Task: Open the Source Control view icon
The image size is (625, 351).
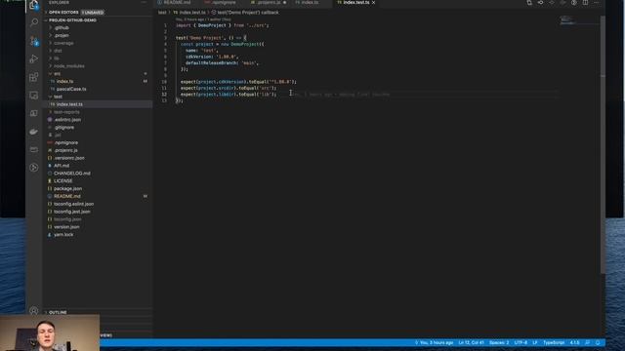Action: 34,41
